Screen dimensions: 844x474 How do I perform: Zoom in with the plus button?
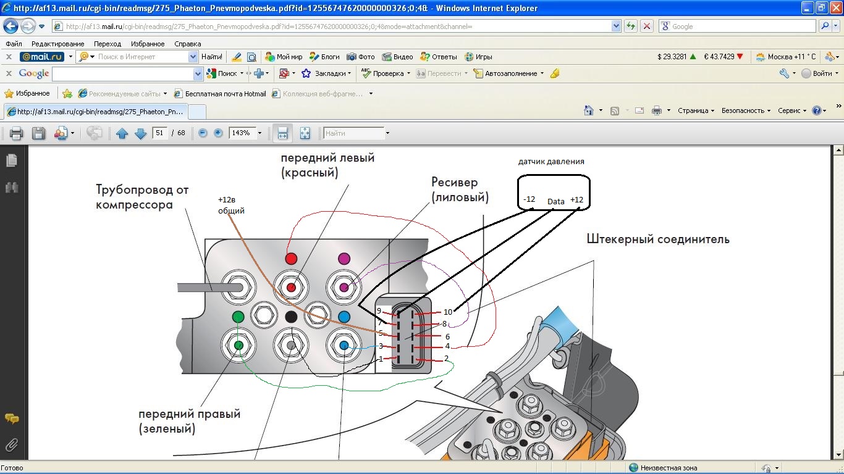(x=218, y=133)
